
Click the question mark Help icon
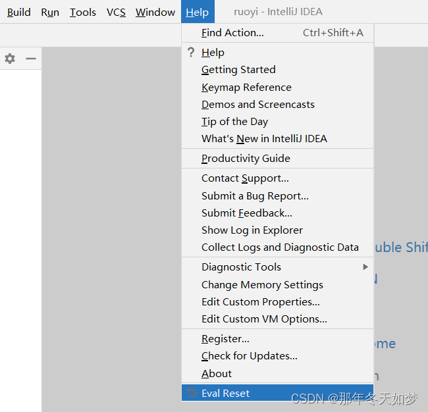click(x=191, y=53)
